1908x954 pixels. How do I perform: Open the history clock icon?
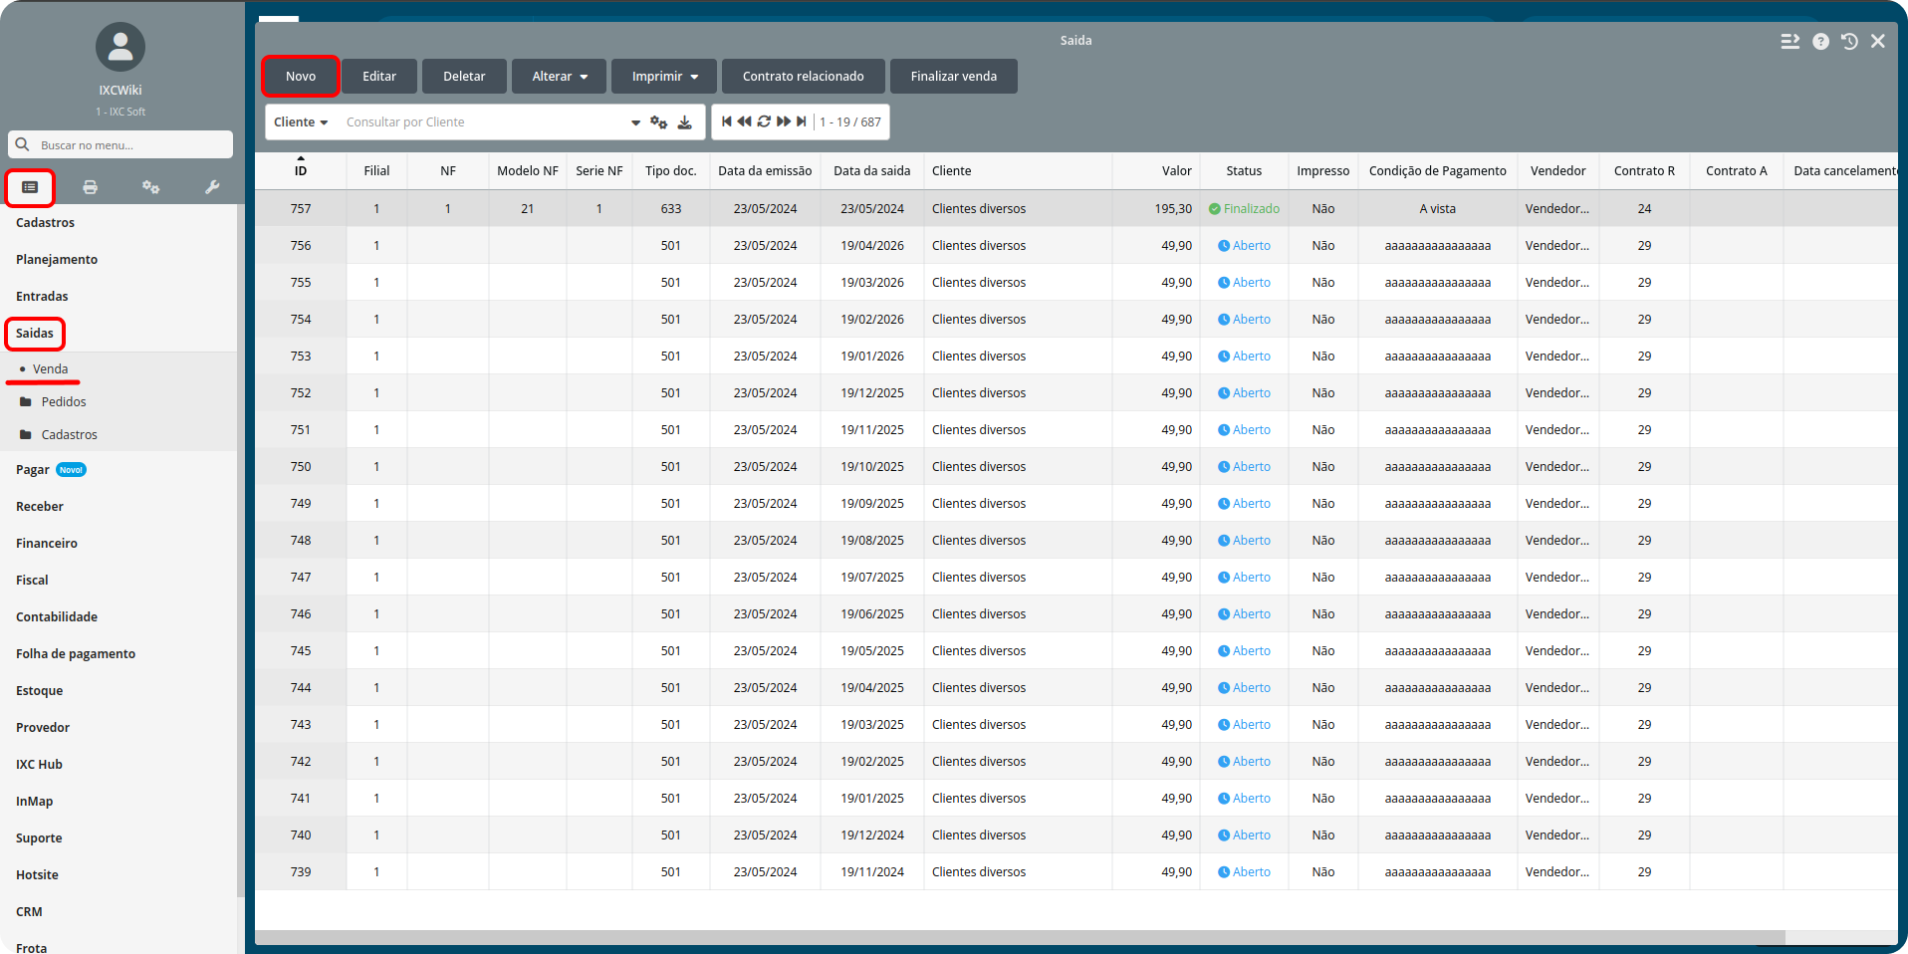click(1849, 41)
